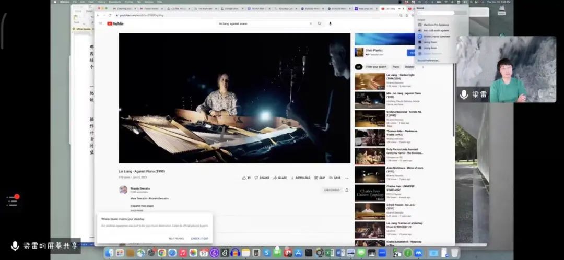This screenshot has width=564, height=260.
Task: Click the Dislike button under the video
Action: coord(262,178)
